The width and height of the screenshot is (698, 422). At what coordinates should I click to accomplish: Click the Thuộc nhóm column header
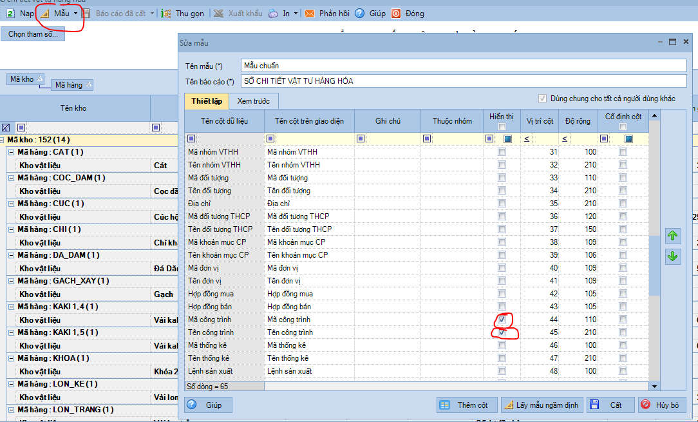[452, 121]
